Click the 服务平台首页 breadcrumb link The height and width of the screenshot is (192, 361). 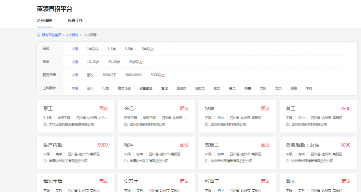(51, 35)
